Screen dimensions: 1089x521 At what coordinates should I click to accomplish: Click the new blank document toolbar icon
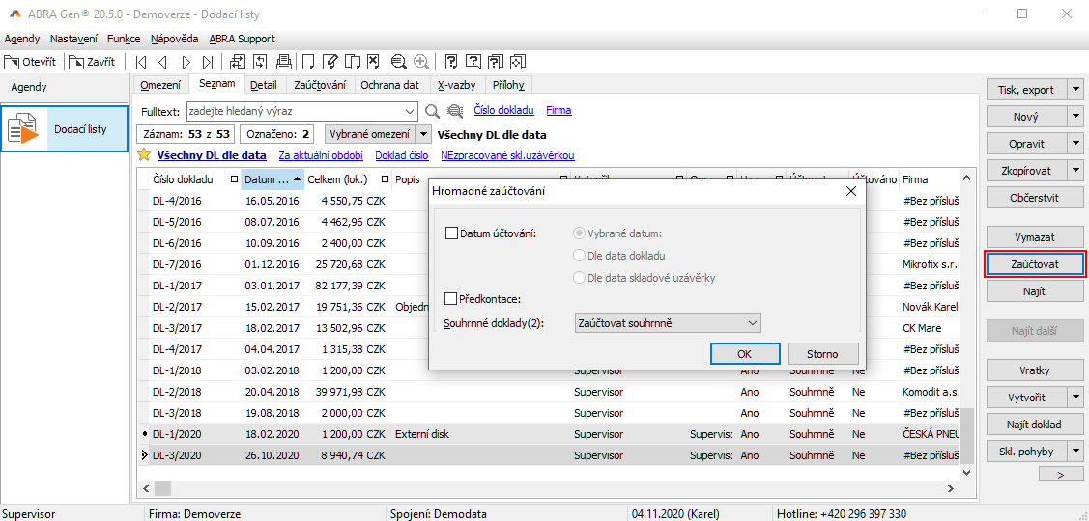[307, 62]
